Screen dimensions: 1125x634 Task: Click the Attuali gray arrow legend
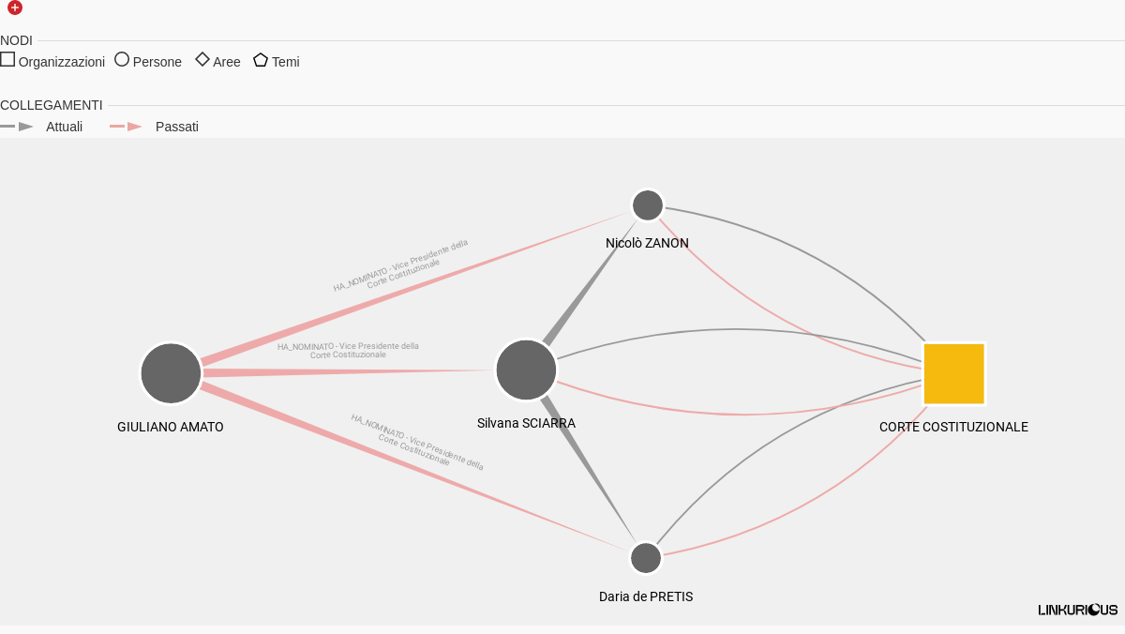[17, 127]
